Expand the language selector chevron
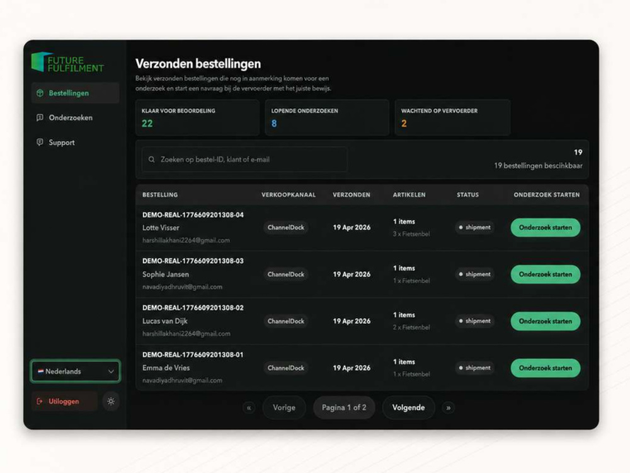 tap(111, 371)
